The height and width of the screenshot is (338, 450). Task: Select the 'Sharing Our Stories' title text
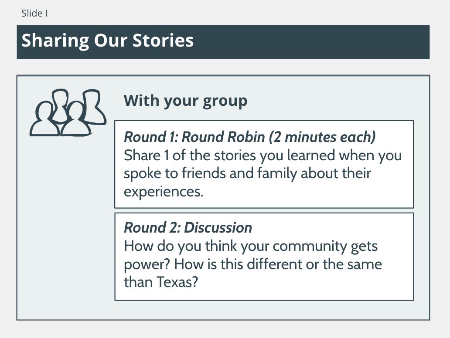pyautogui.click(x=108, y=41)
